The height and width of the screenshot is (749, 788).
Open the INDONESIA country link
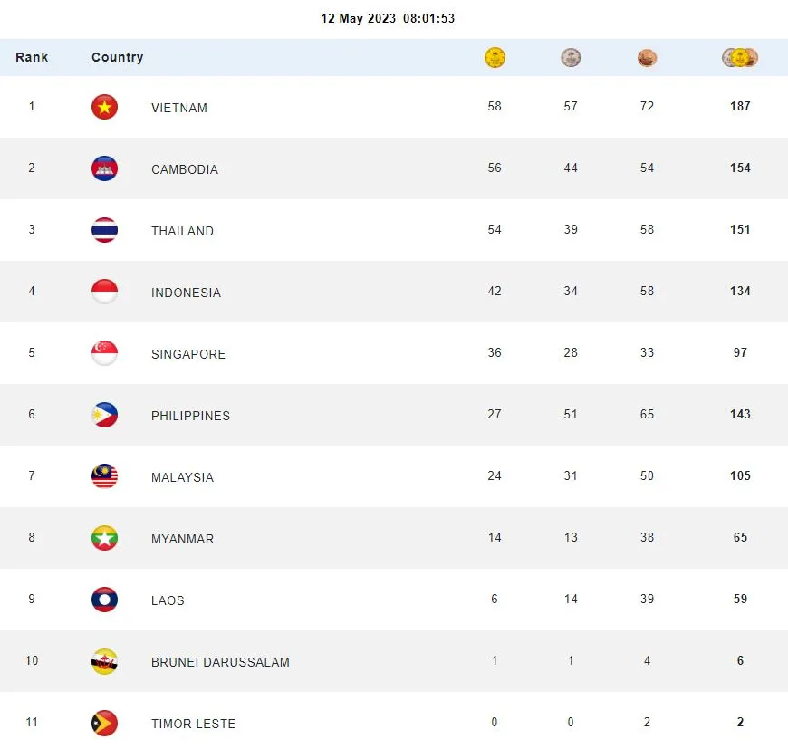[186, 293]
